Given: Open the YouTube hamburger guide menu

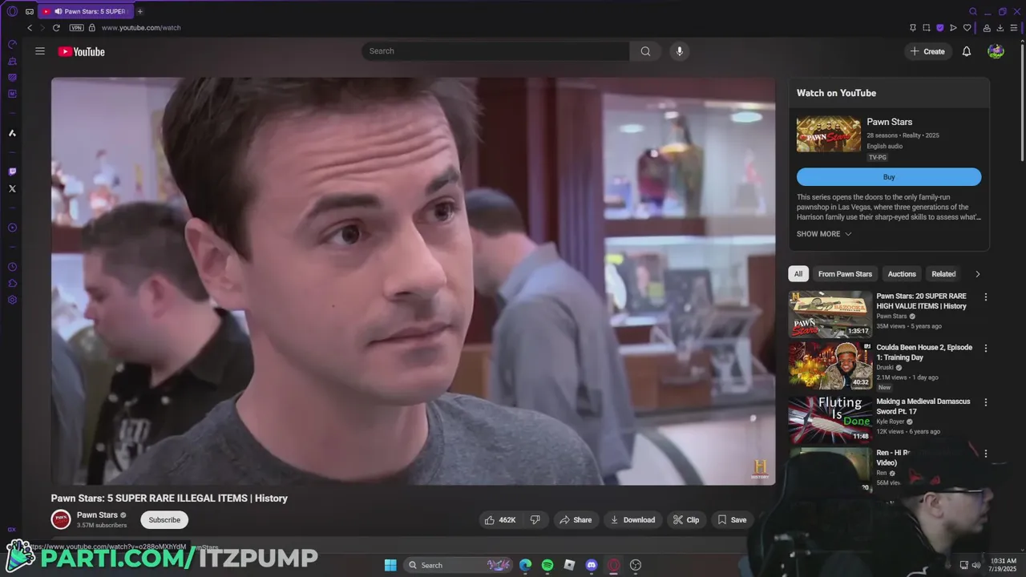Looking at the screenshot, I should pos(40,51).
